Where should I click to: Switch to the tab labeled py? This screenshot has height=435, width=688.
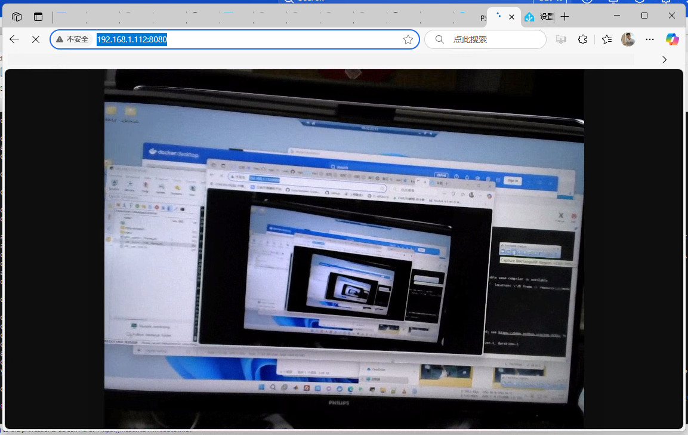(x=483, y=17)
